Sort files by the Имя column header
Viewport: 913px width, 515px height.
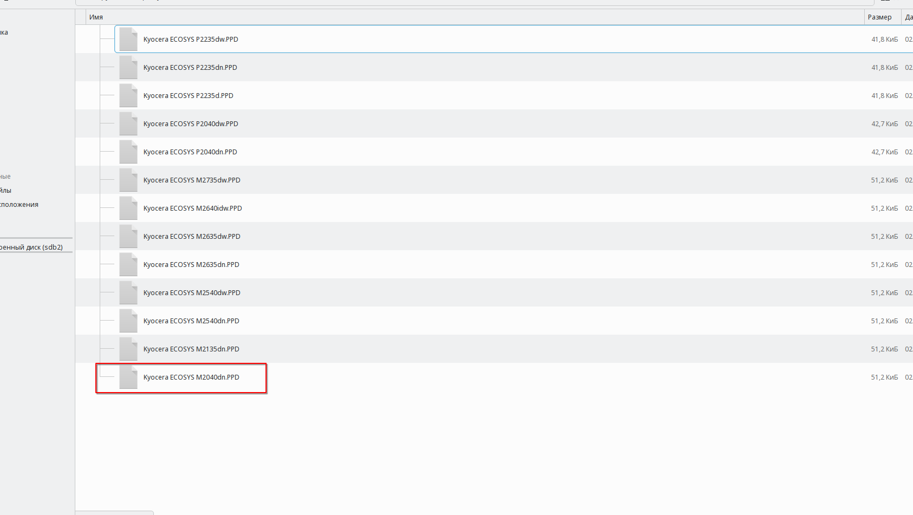(x=96, y=17)
